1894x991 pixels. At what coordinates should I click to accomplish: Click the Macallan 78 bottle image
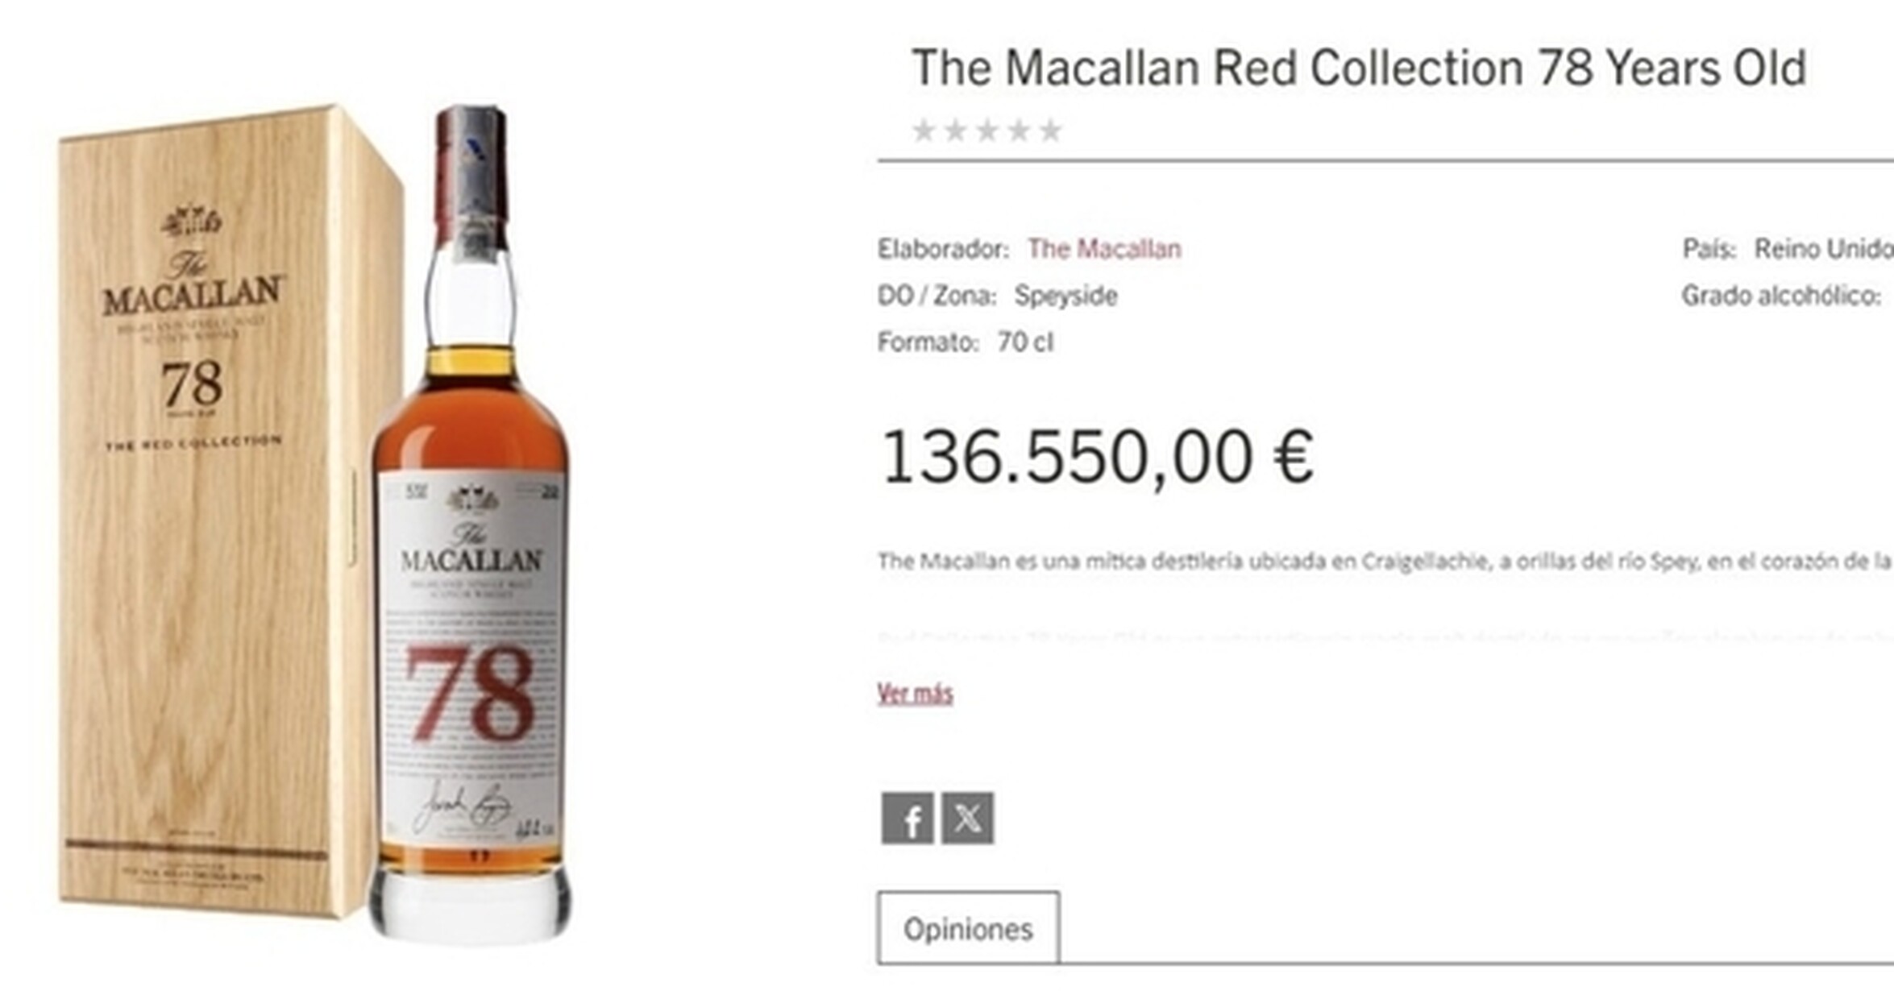tap(471, 524)
